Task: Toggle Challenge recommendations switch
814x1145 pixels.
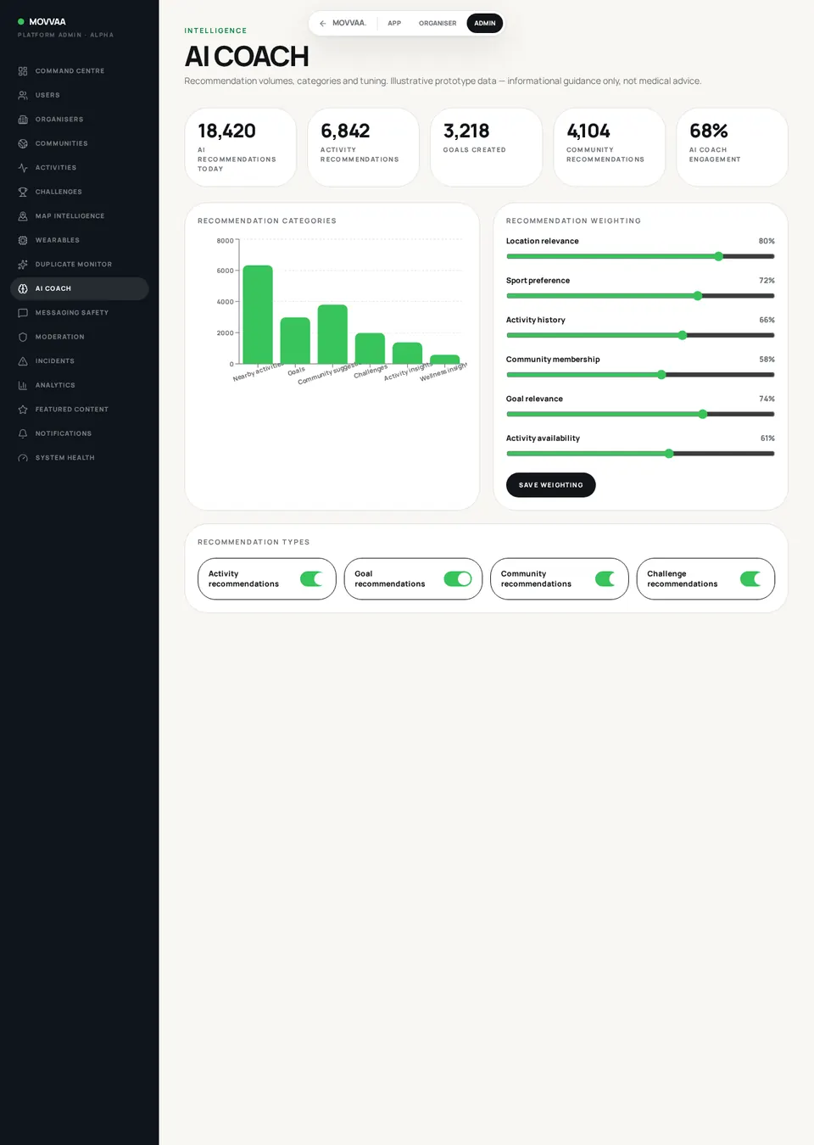Action: [751, 578]
